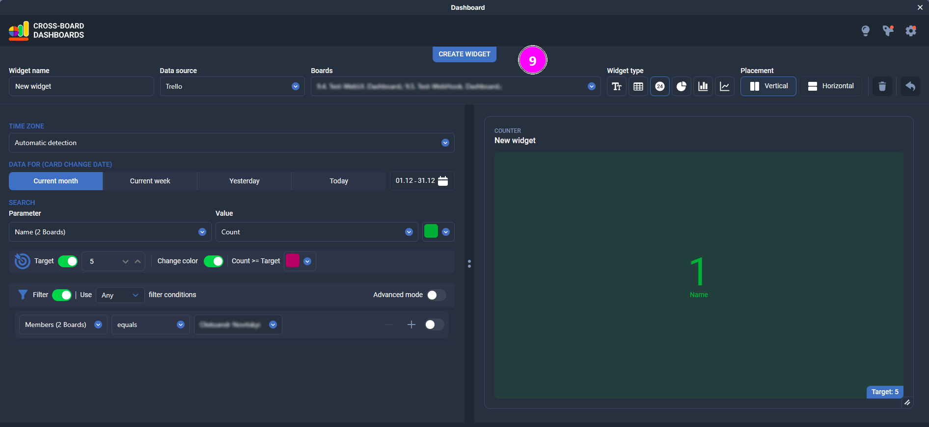Open the calendar date range picker
Image resolution: width=929 pixels, height=427 pixels.
tap(442, 181)
